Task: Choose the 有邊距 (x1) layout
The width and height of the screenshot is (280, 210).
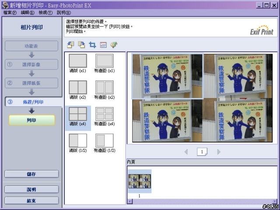Action: point(104,63)
